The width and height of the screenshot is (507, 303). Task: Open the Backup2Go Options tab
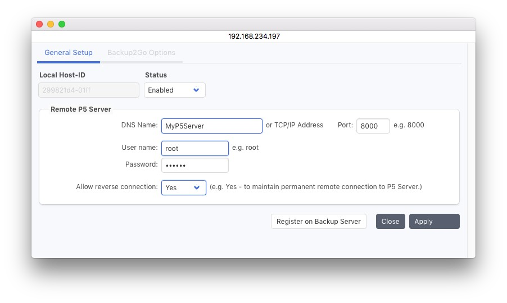click(x=141, y=53)
